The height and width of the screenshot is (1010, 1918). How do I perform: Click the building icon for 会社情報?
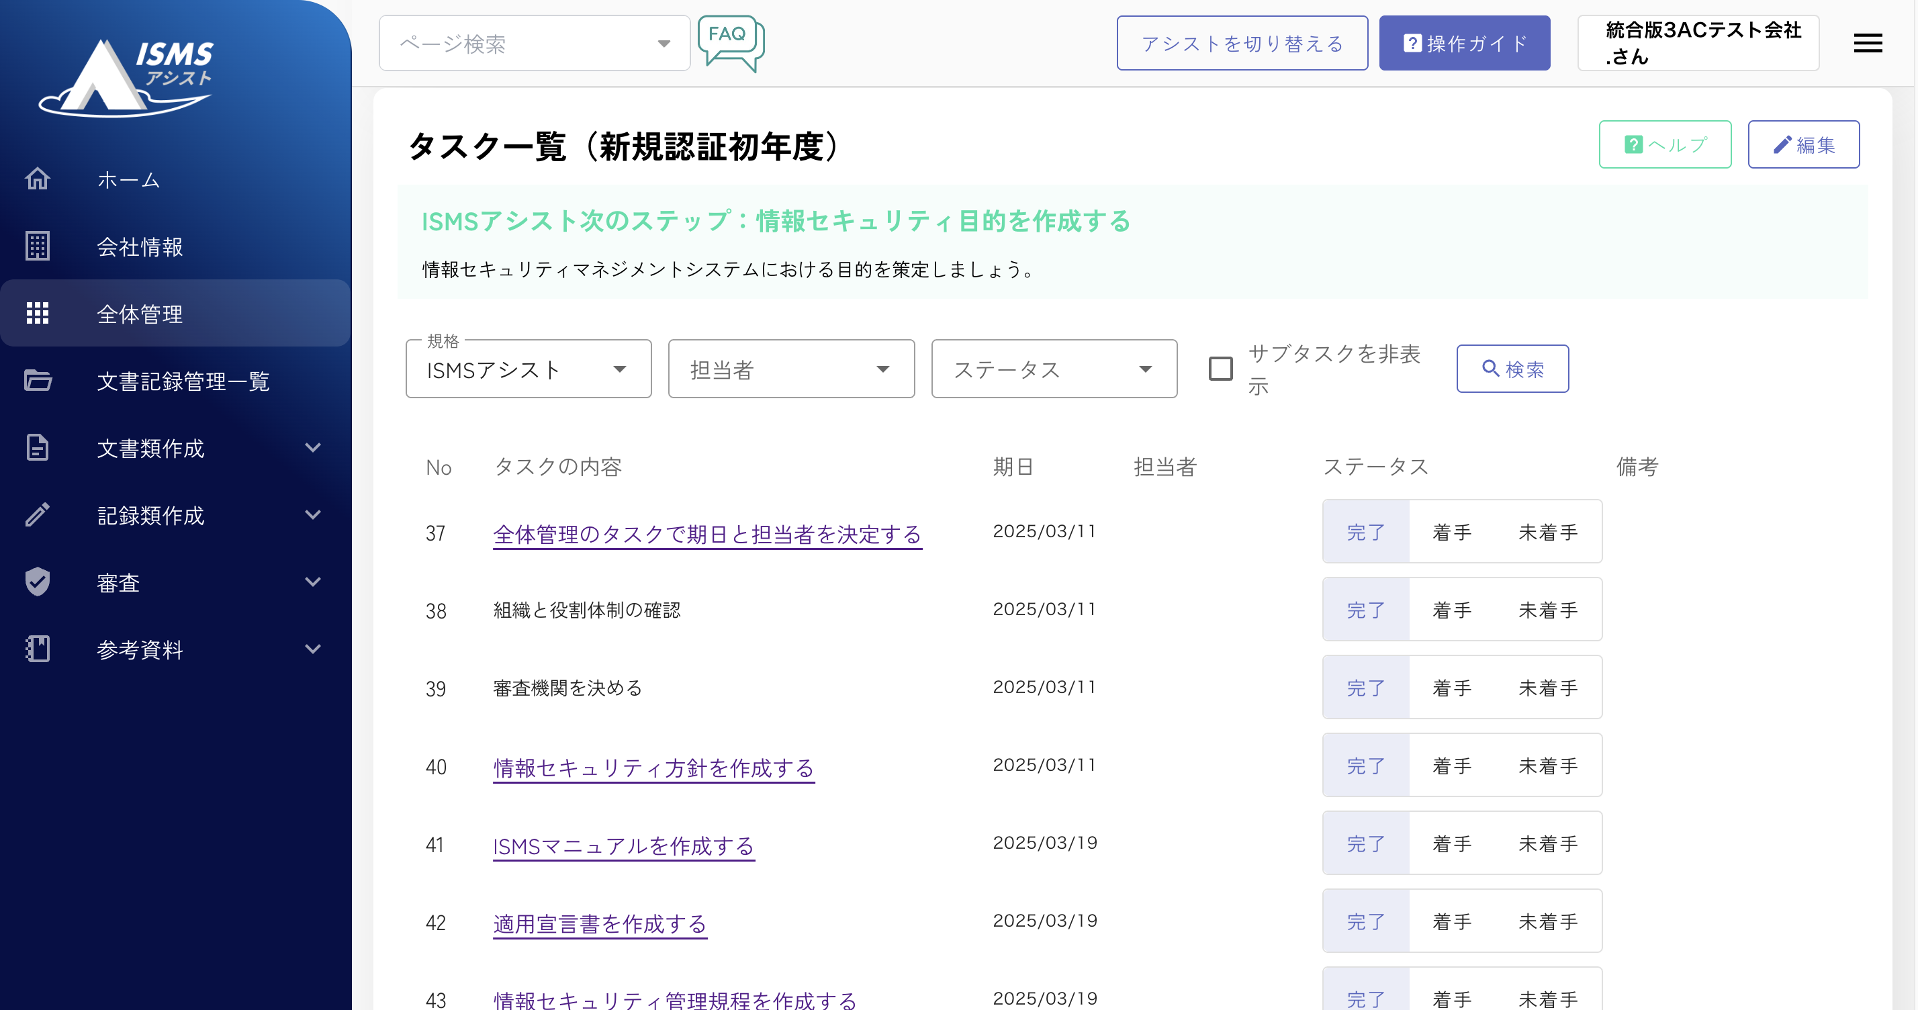tap(37, 246)
